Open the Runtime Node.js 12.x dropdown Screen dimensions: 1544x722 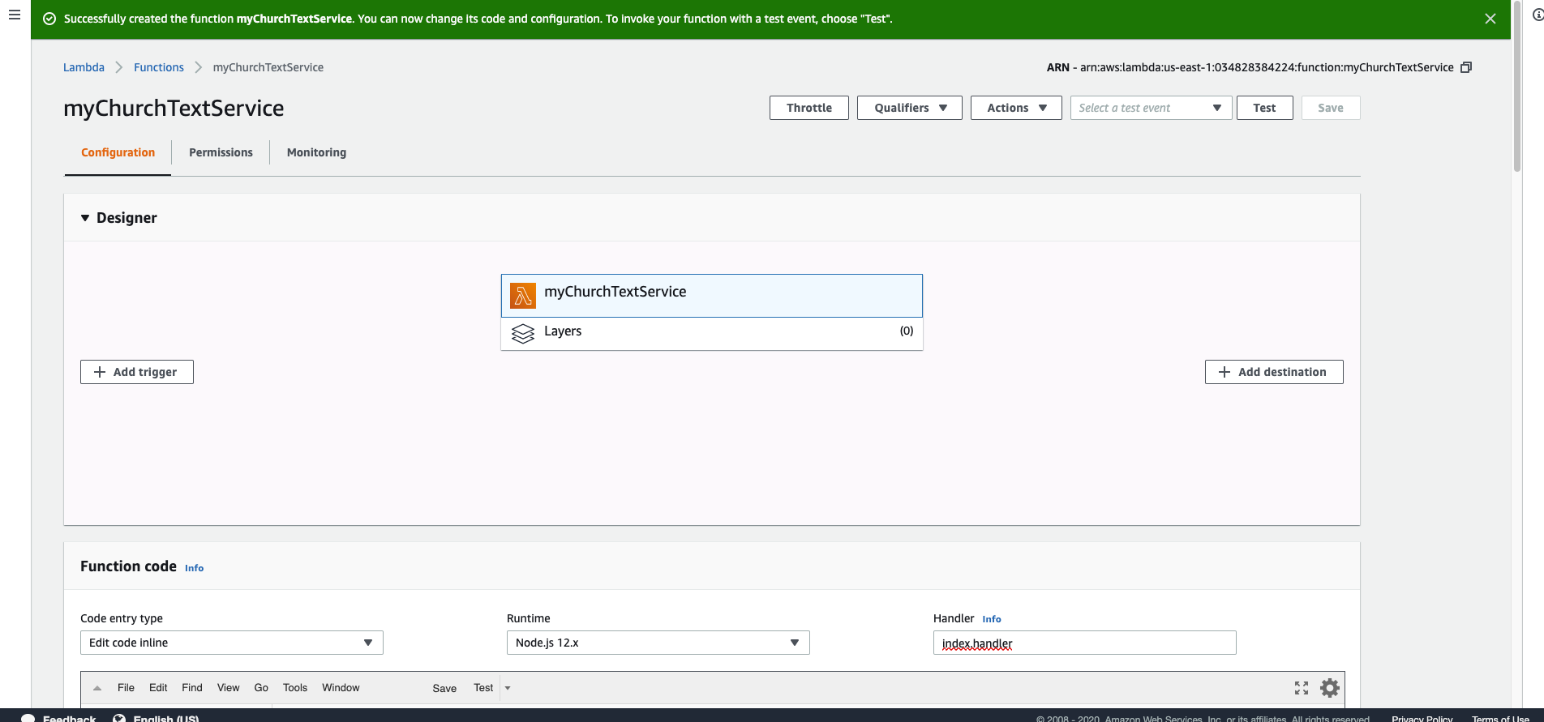pyautogui.click(x=658, y=643)
